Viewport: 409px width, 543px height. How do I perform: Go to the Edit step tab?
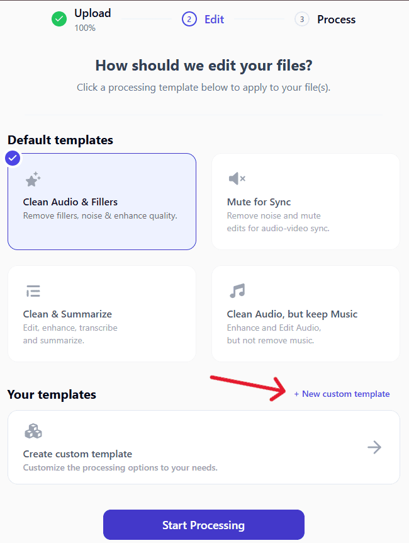214,20
